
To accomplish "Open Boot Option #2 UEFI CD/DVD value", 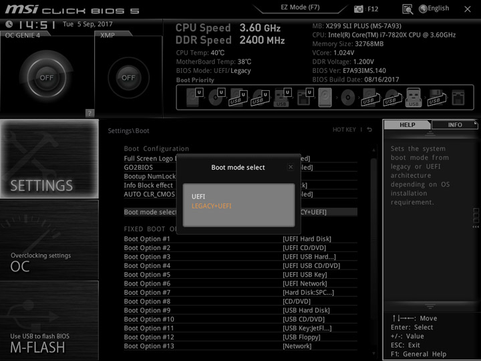I will point(305,248).
